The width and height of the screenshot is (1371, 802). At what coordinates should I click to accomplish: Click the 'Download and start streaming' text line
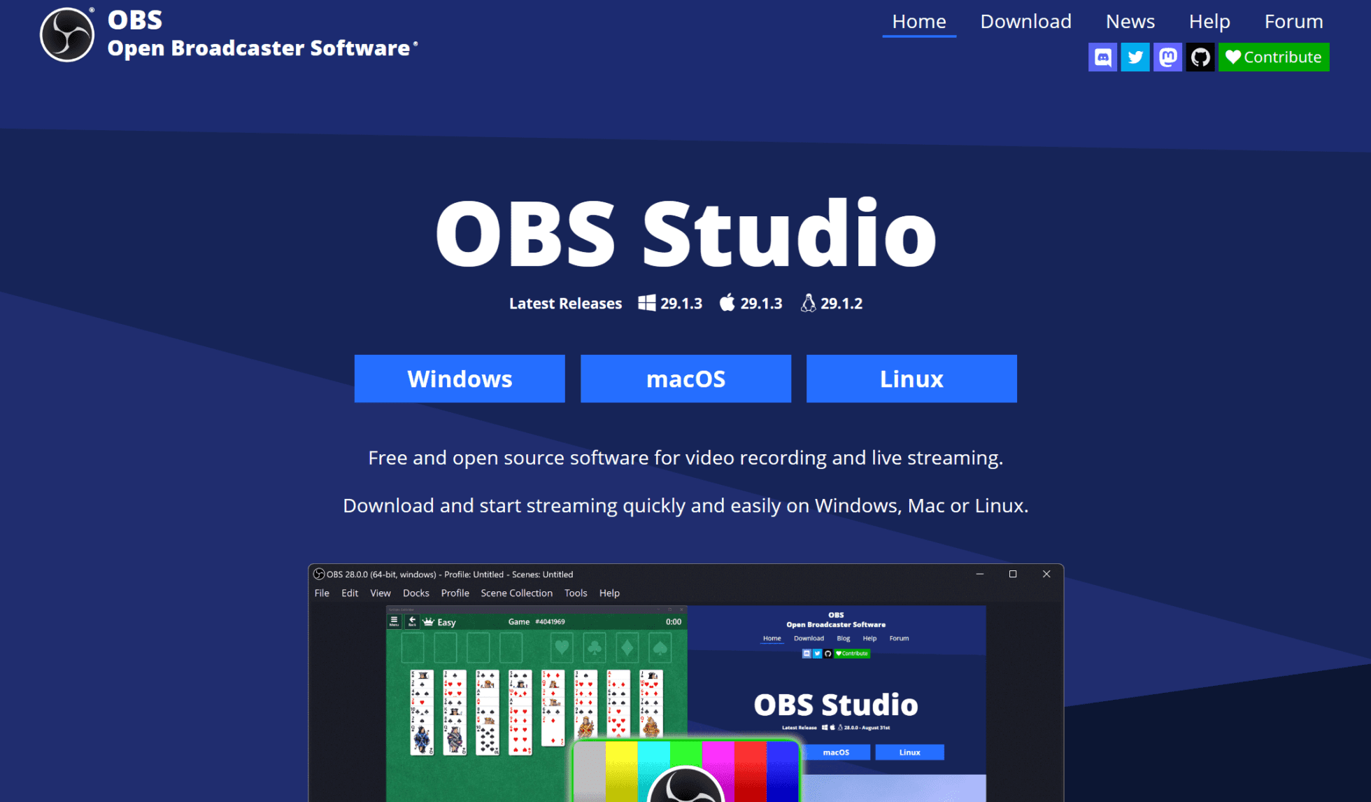(x=685, y=505)
